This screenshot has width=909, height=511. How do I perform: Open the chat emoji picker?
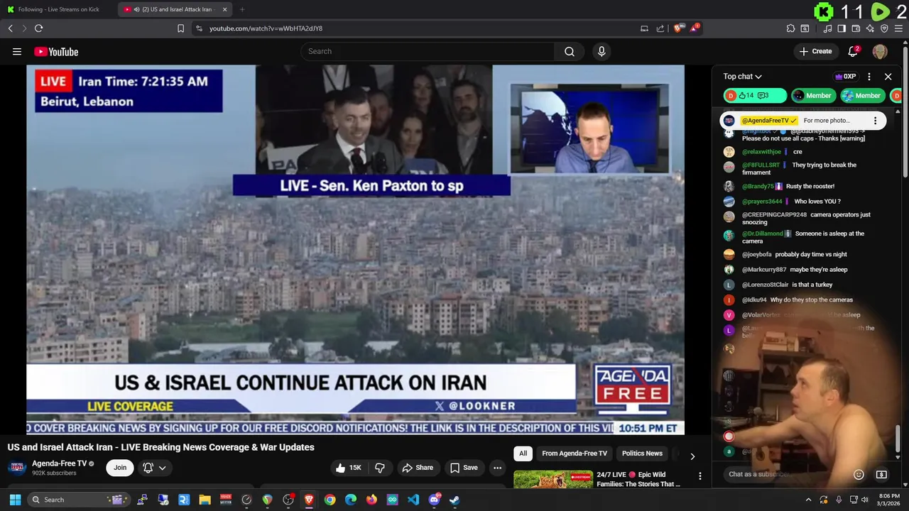tap(859, 474)
